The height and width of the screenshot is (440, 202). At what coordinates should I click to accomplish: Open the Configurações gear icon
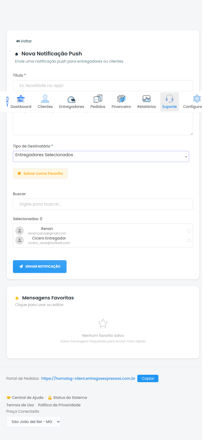[x=196, y=99]
